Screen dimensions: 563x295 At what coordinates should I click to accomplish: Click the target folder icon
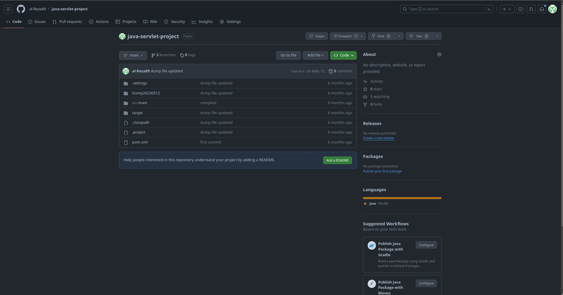(126, 113)
